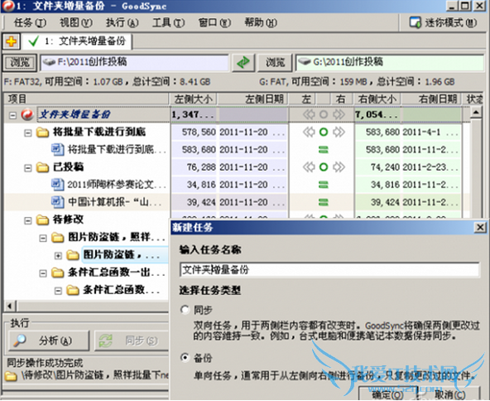Click the horizontal scrollbar left arrow
490x401 pixels.
pos(10,306)
